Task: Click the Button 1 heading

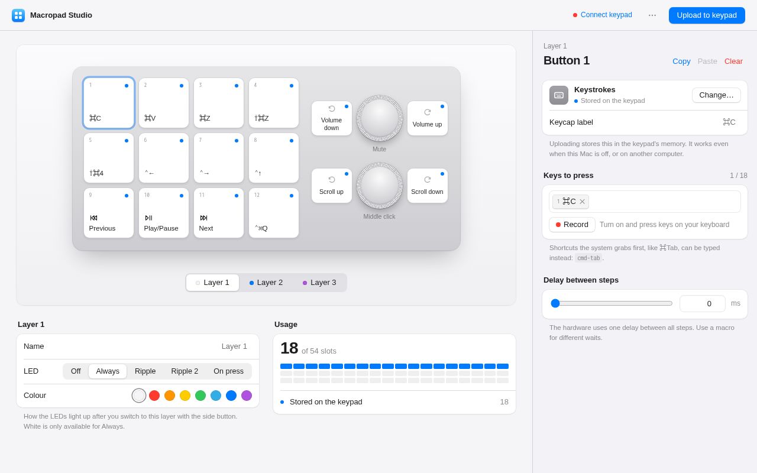Action: [567, 61]
